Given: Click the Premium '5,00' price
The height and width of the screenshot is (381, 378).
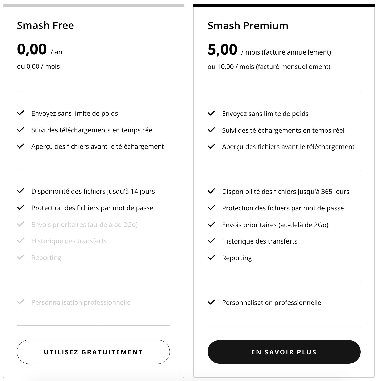Looking at the screenshot, I should pyautogui.click(x=222, y=49).
